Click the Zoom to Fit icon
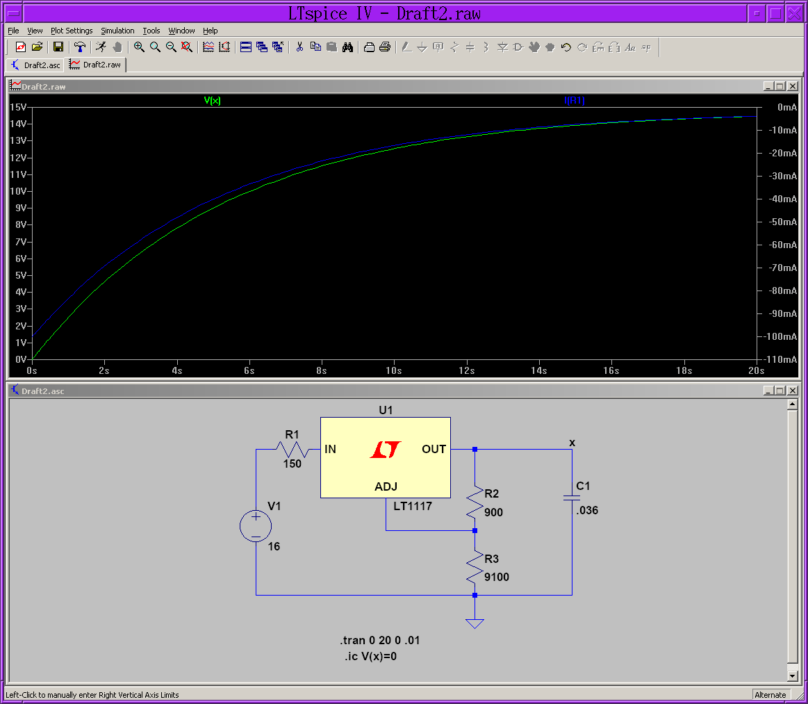Image resolution: width=808 pixels, height=704 pixels. tap(187, 47)
